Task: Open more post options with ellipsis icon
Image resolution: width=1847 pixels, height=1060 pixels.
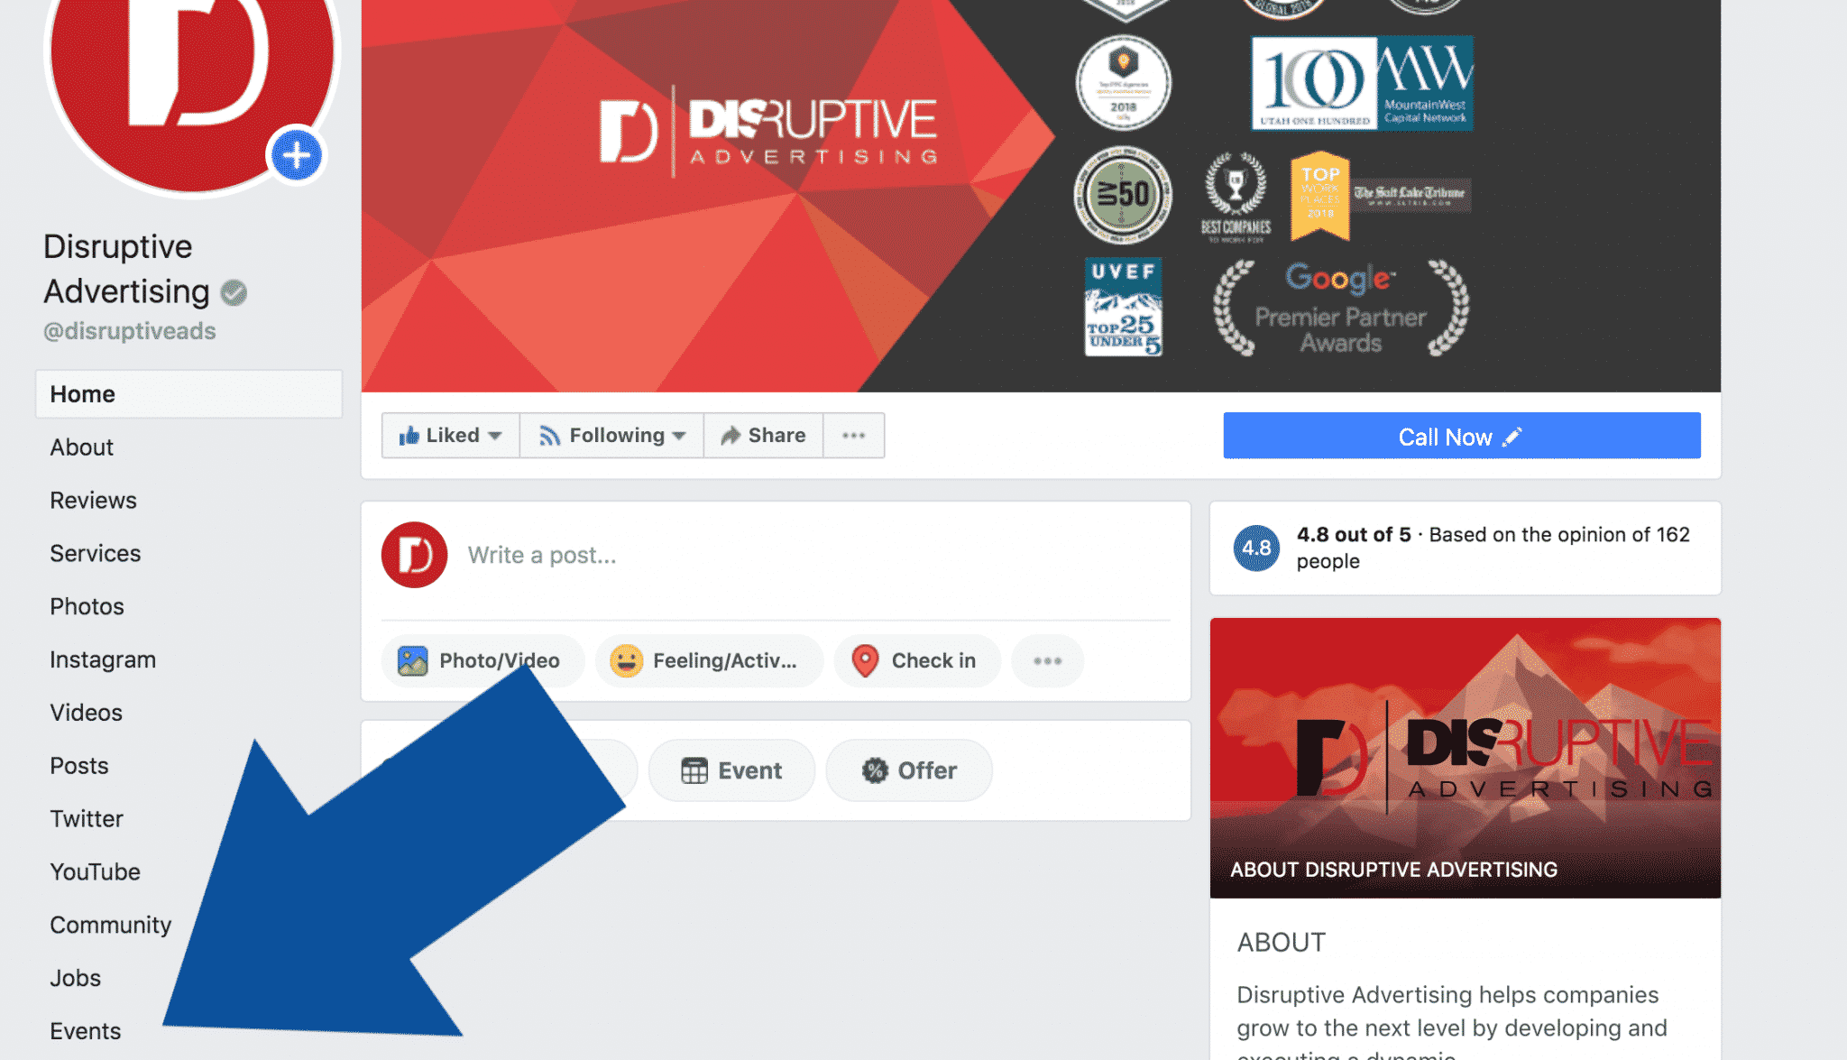Action: point(1047,660)
